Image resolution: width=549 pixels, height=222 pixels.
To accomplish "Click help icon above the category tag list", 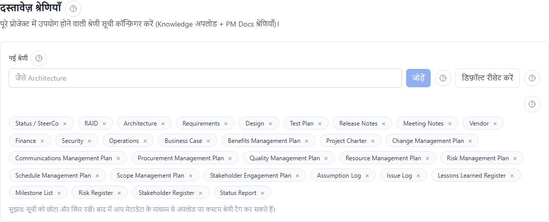I will point(532,104).
